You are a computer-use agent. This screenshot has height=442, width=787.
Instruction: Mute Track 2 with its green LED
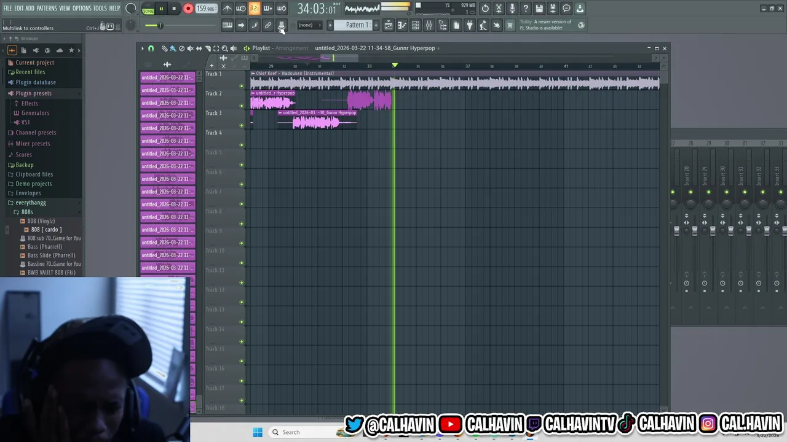pos(242,106)
